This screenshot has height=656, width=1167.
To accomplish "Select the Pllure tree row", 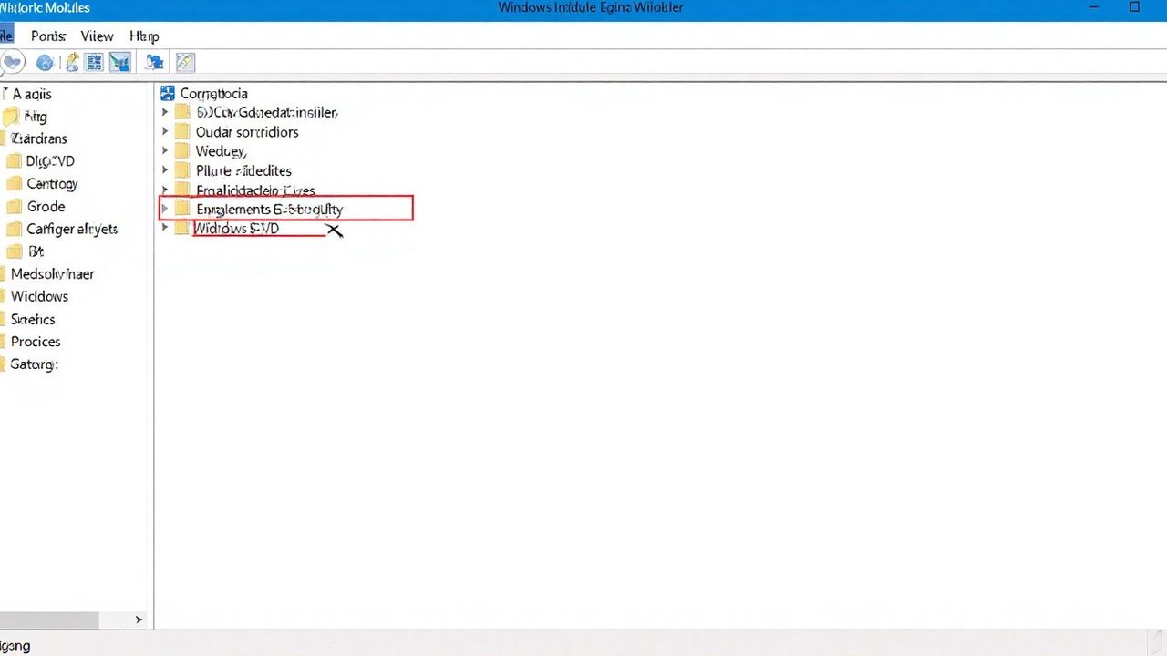I will 243,170.
